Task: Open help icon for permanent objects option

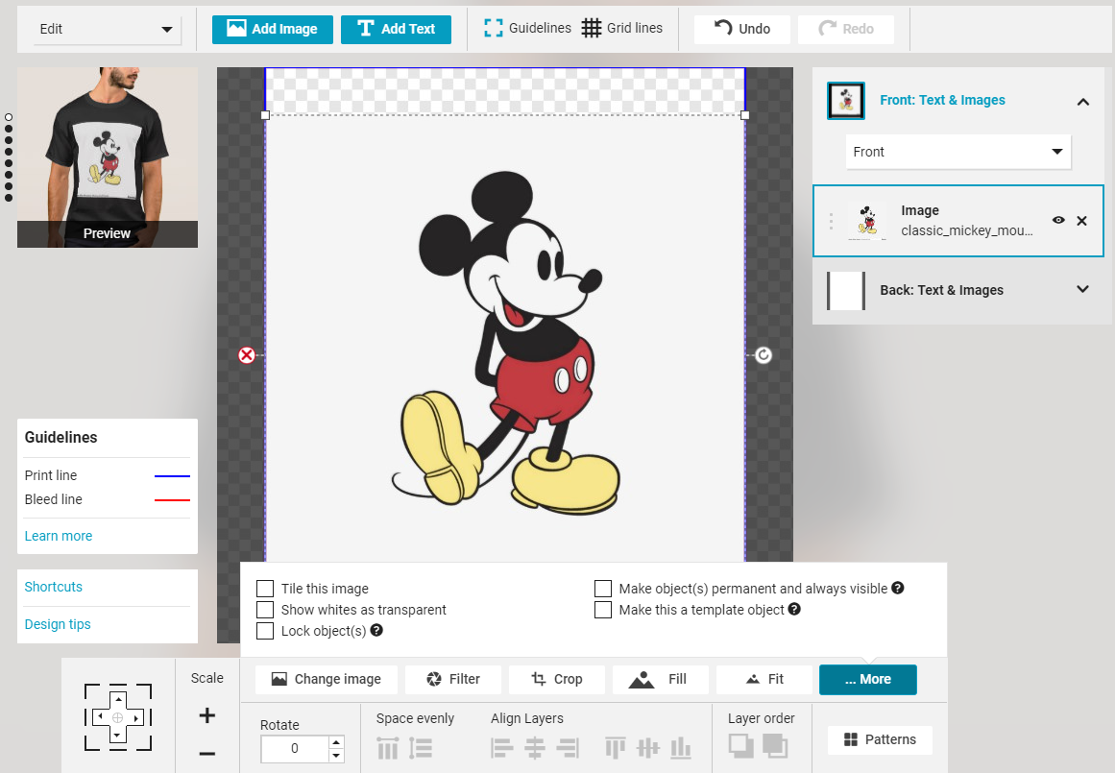Action: click(x=897, y=588)
